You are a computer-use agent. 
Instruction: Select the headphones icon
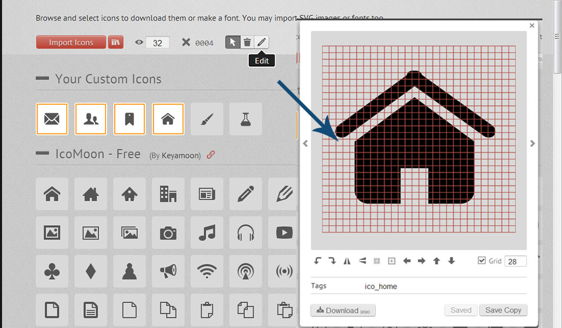(x=245, y=233)
